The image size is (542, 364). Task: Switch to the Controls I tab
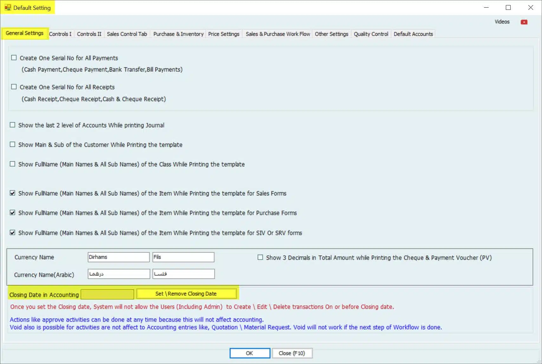pos(60,34)
